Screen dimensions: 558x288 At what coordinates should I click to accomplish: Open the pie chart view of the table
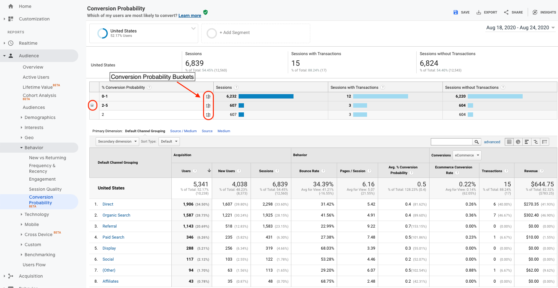pos(518,142)
